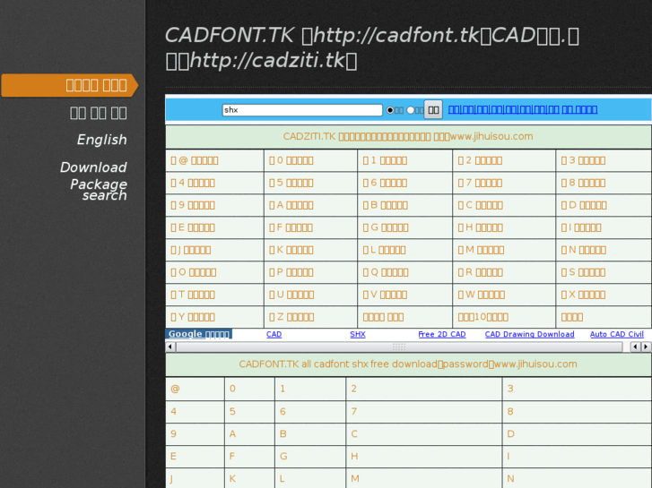The width and height of the screenshot is (652, 488).
Task: Open the SHX ad link
Action: (358, 334)
